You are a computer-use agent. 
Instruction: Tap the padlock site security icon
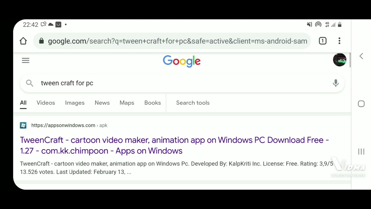41,41
